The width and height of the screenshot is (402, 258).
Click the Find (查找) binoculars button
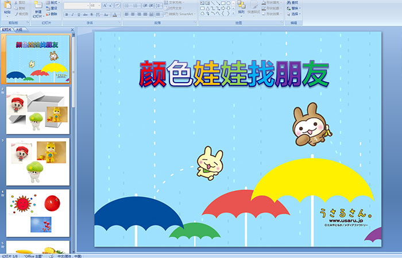[293, 3]
